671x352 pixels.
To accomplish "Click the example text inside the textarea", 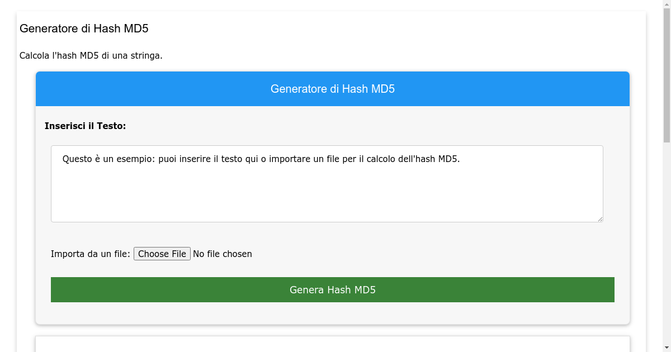I will point(261,158).
